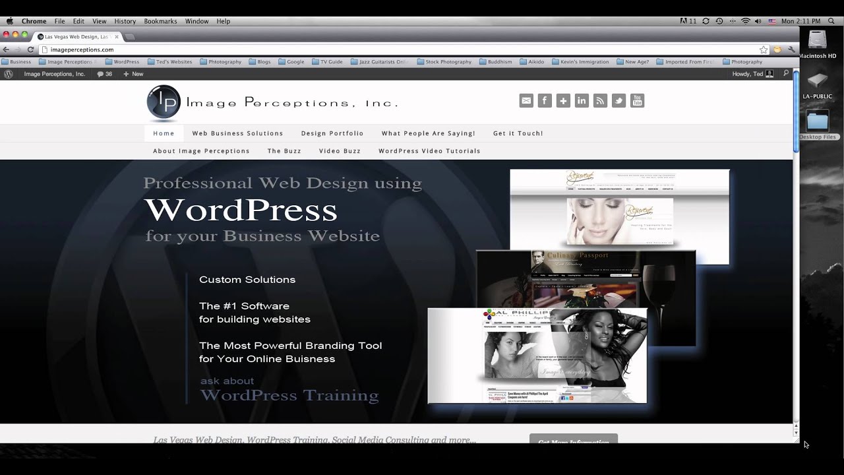Open the Time Machine menu bar icon
Viewport: 844px width, 475px height.
coord(719,21)
